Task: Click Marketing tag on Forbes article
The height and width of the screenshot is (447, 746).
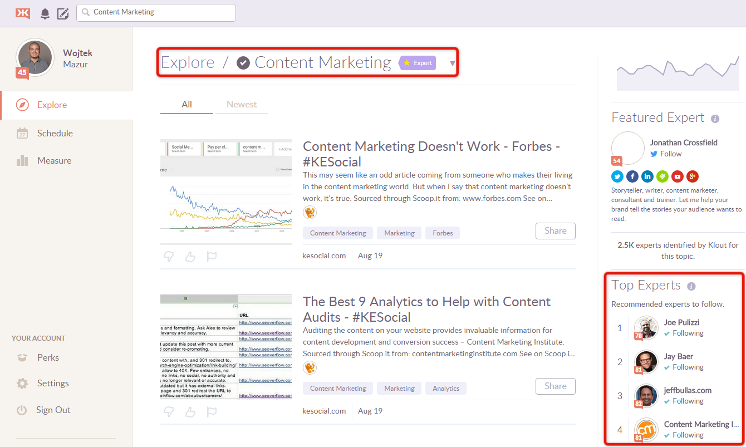Action: [x=399, y=233]
